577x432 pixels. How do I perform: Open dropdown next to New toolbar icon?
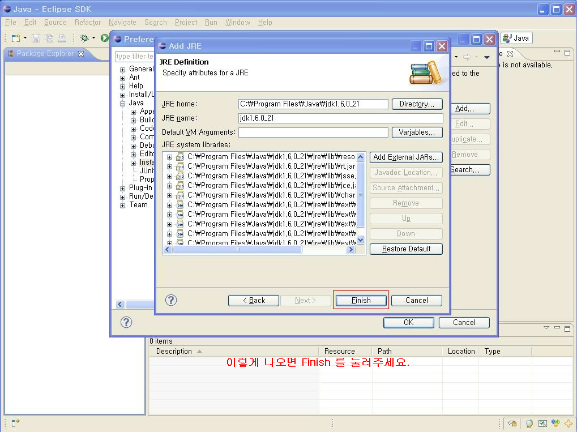(25, 38)
